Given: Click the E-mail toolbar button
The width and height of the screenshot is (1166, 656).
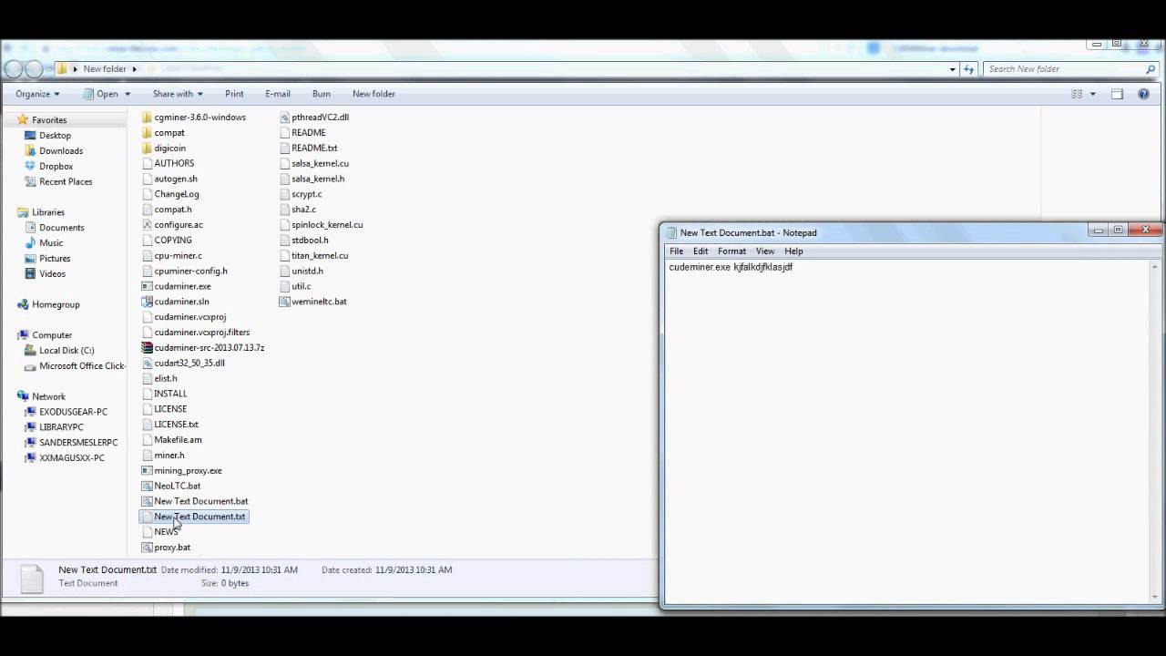Looking at the screenshot, I should pyautogui.click(x=278, y=94).
